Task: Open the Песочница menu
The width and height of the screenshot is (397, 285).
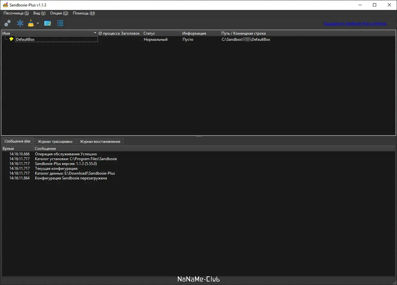Action: [x=16, y=13]
